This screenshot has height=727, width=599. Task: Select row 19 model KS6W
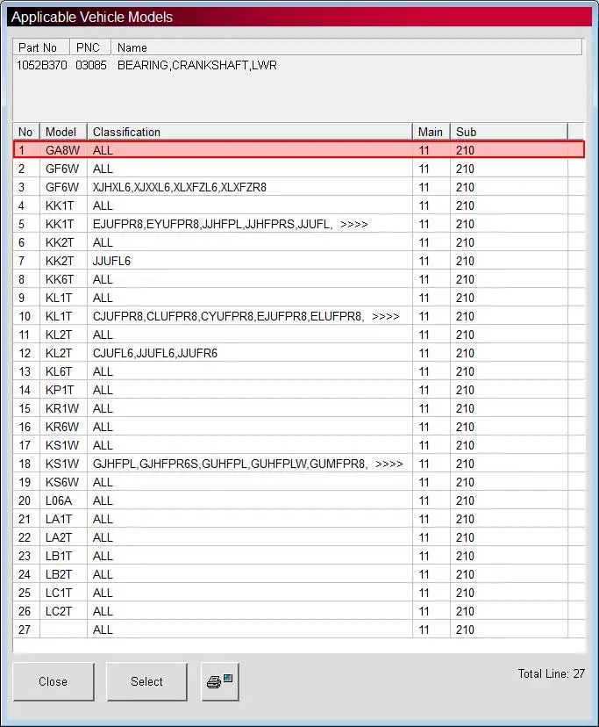coord(299,482)
